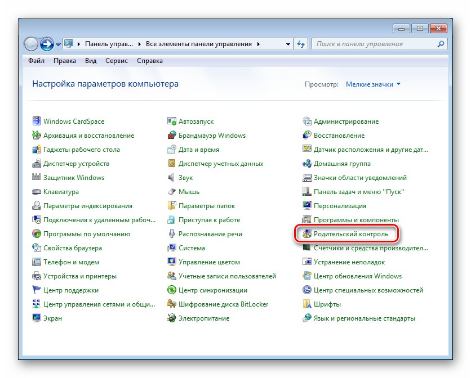
Task: Click the Forward navigation arrow button
Action: pyautogui.click(x=47, y=44)
